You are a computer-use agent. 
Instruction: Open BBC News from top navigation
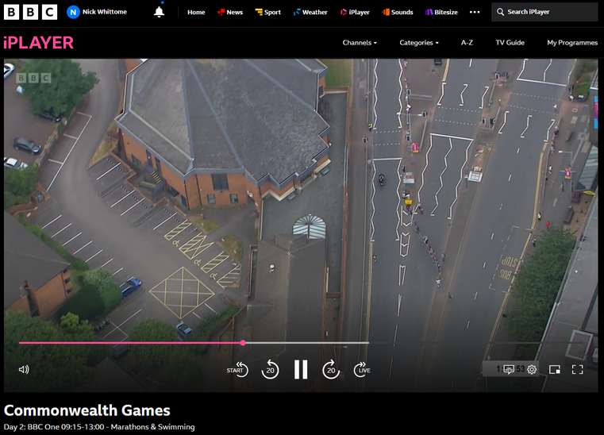[230, 12]
